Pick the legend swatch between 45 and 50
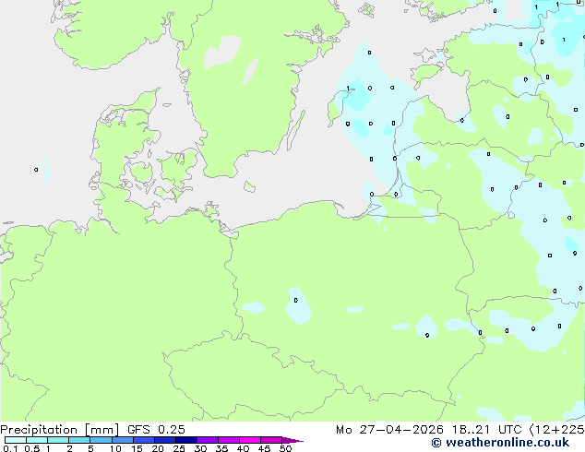 pyautogui.click(x=271, y=440)
